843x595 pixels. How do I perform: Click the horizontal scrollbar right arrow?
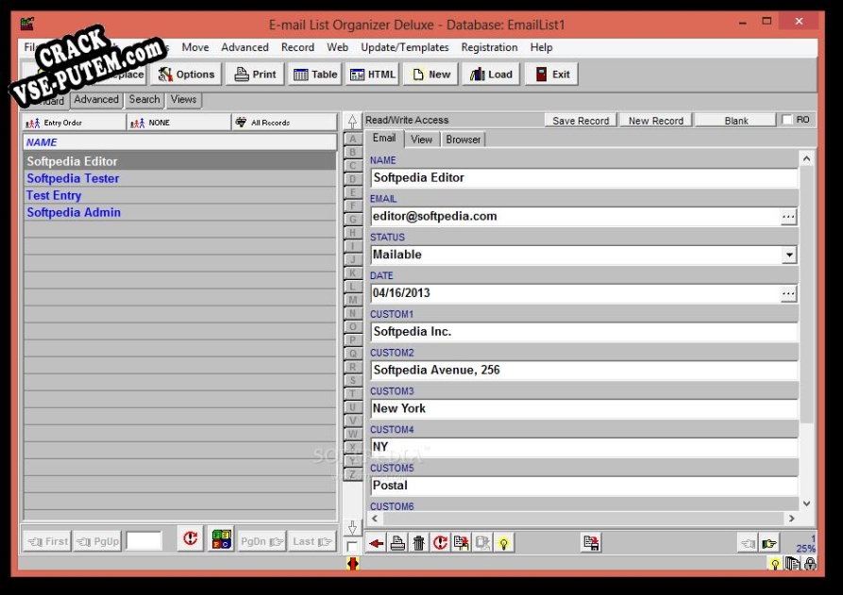click(x=791, y=519)
